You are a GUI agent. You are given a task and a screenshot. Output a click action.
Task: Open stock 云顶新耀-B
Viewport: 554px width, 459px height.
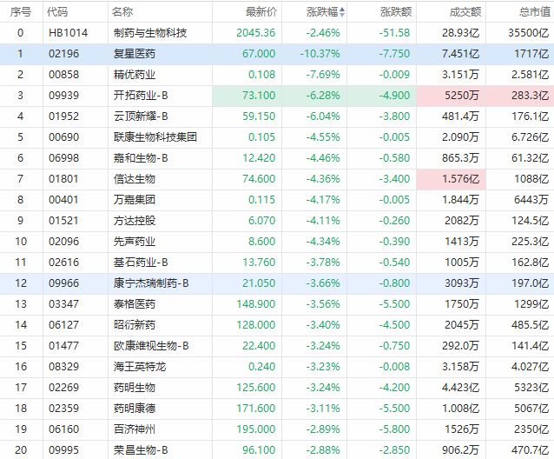pyautogui.click(x=141, y=116)
